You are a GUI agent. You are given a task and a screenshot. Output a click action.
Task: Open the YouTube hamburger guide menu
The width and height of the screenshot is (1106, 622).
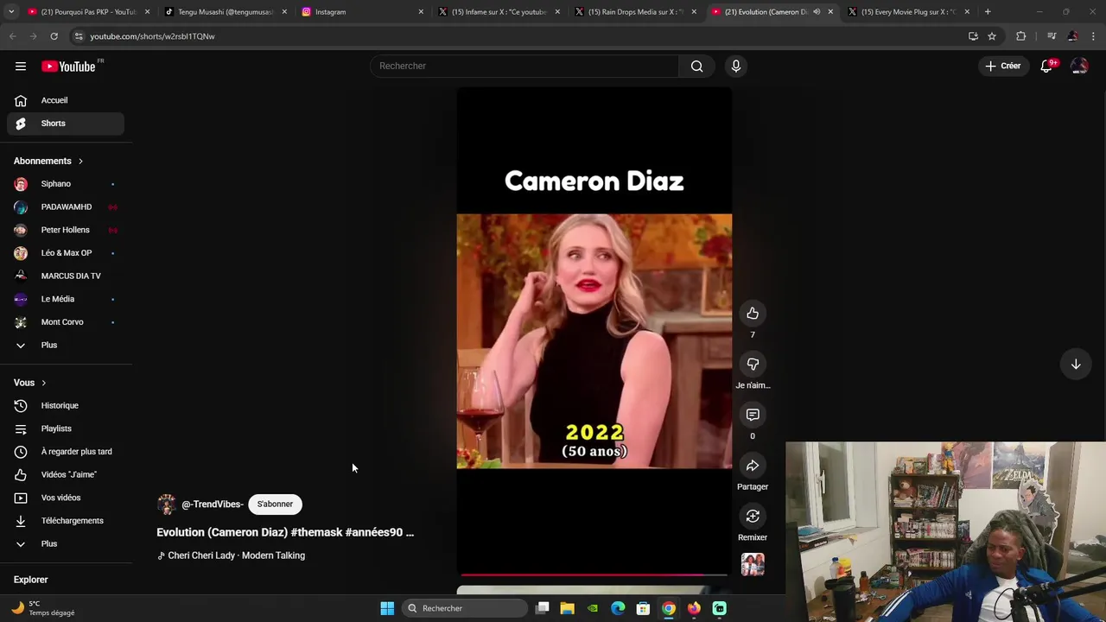(21, 67)
